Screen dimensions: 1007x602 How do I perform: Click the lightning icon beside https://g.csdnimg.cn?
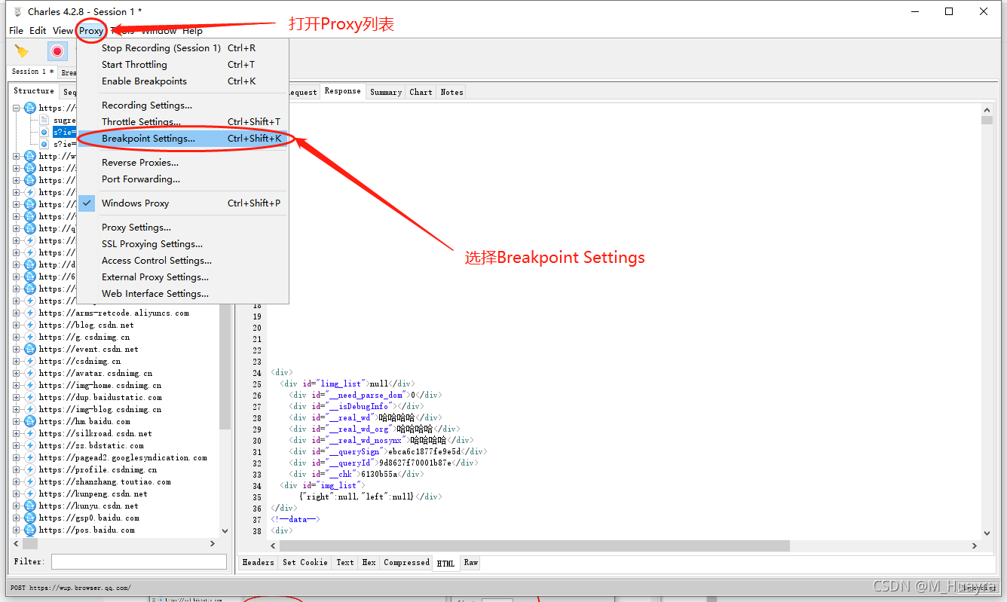click(30, 337)
